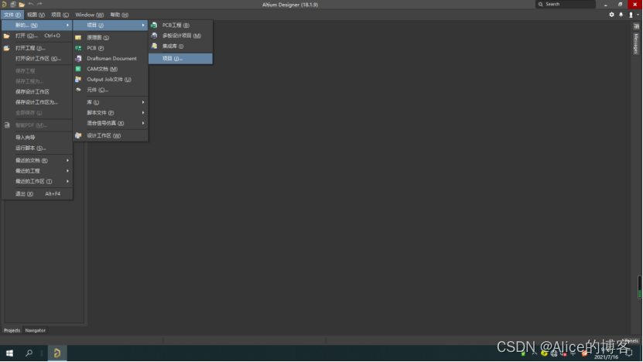This screenshot has height=362, width=643.
Task: Create new CAM文档 (M)
Action: [x=111, y=69]
